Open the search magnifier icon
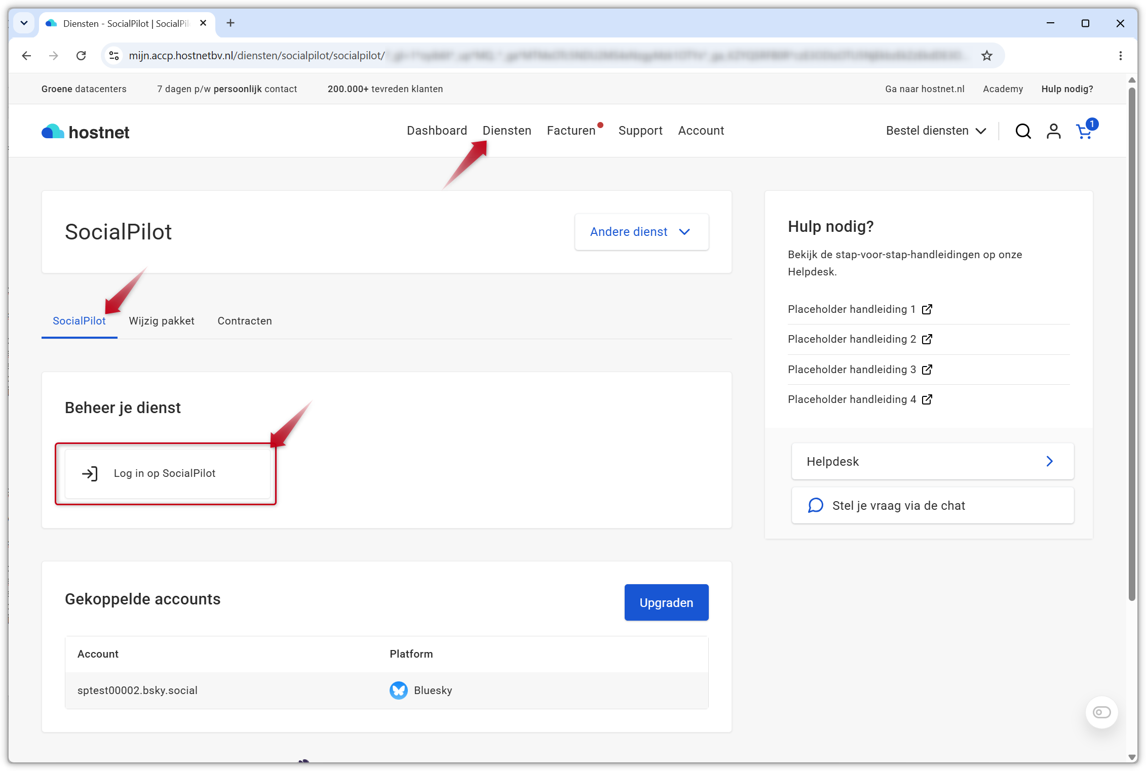Screen dimensions: 1146x771 pos(1023,131)
